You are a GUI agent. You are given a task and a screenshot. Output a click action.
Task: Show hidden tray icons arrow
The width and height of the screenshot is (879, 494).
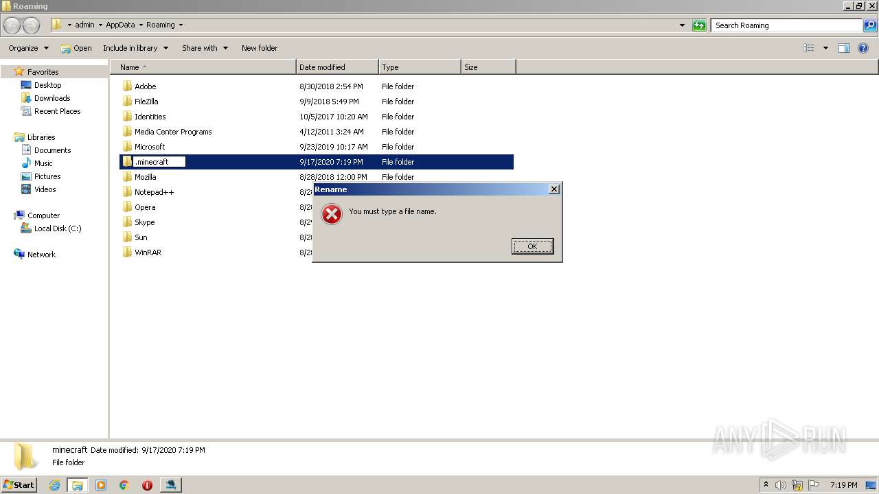pos(766,485)
